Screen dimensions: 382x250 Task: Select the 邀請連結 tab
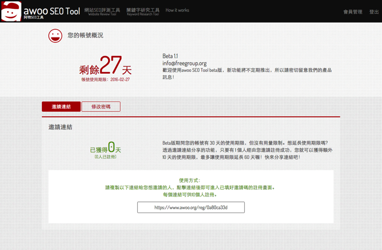point(61,107)
